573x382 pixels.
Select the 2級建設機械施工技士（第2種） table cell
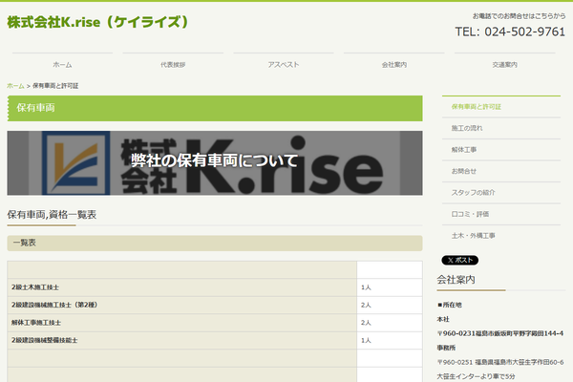click(x=182, y=305)
